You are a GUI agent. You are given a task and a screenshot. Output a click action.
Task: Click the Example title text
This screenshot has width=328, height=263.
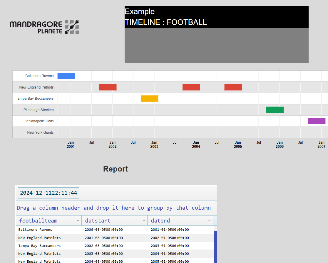coord(140,11)
